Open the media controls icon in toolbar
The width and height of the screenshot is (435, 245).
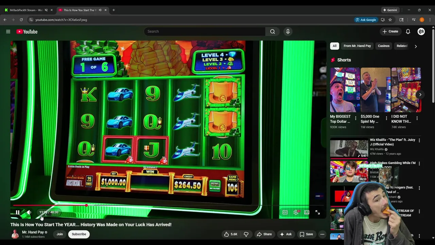click(x=414, y=20)
